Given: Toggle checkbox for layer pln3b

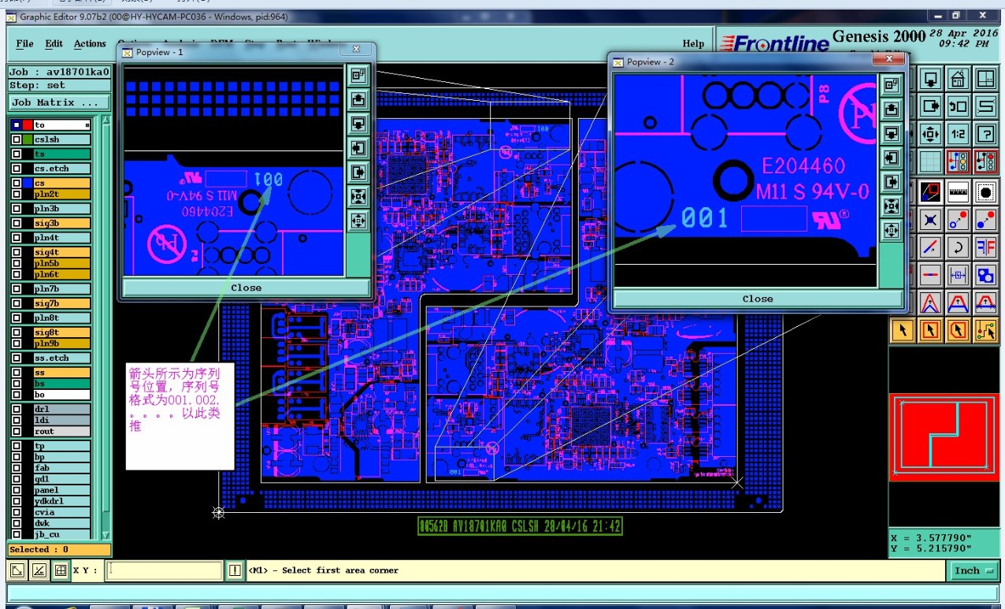Looking at the screenshot, I should click(x=17, y=209).
